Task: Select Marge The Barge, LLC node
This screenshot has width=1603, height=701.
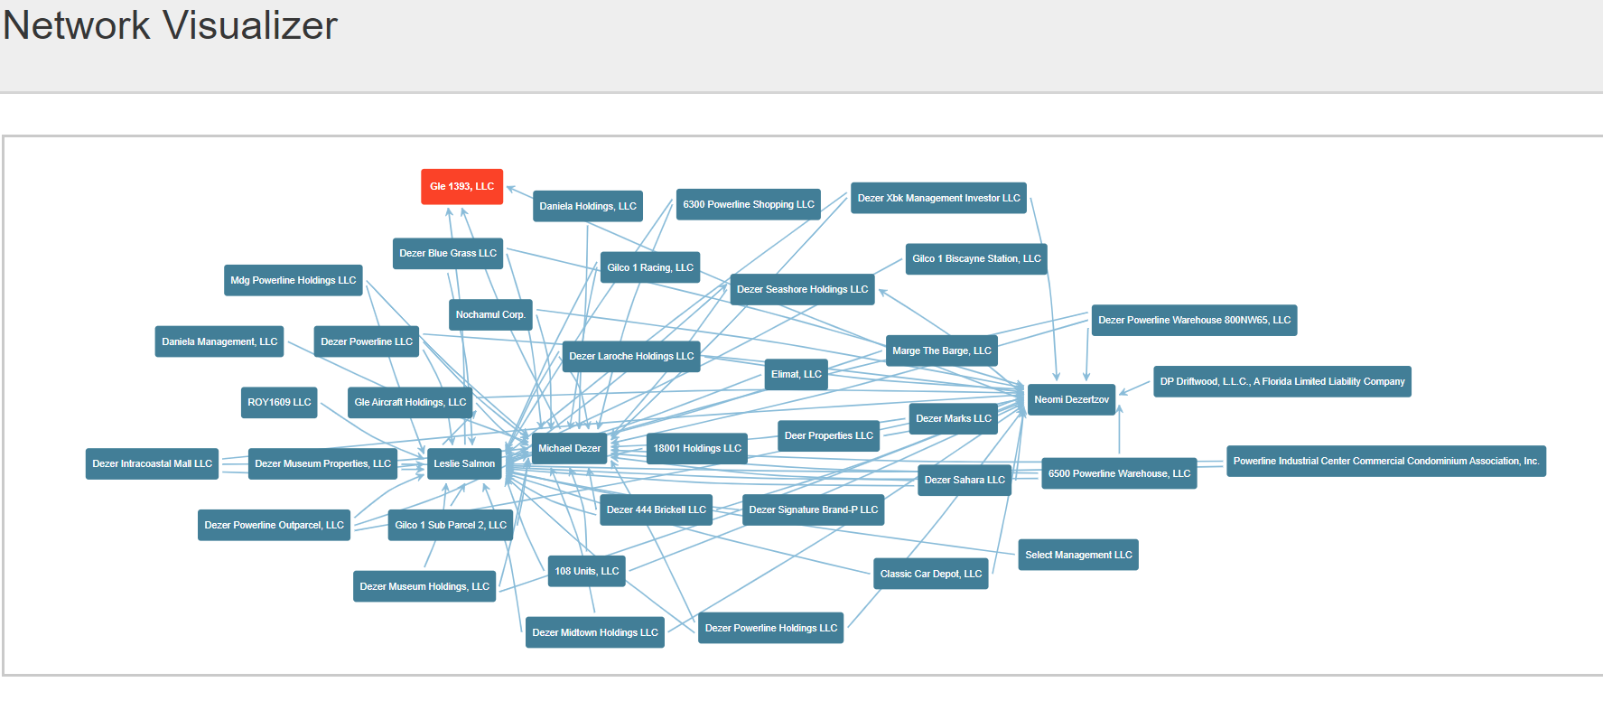Action: (942, 350)
